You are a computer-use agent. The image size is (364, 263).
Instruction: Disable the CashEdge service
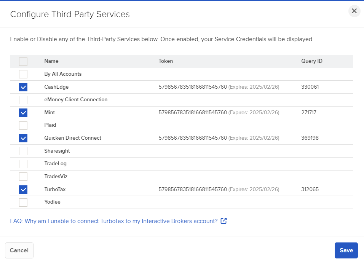(23, 87)
